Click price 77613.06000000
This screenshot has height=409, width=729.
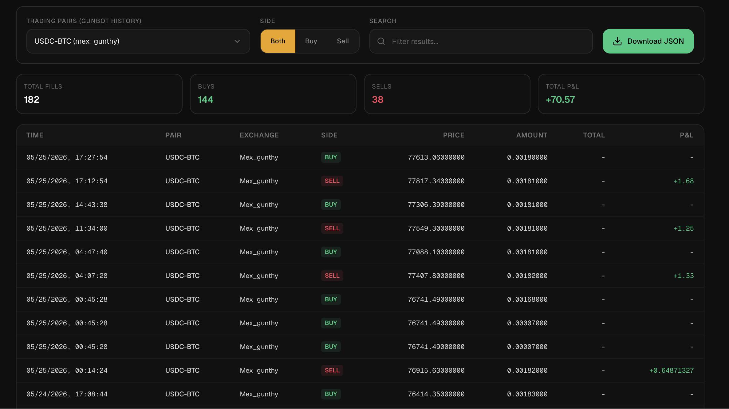pos(436,157)
